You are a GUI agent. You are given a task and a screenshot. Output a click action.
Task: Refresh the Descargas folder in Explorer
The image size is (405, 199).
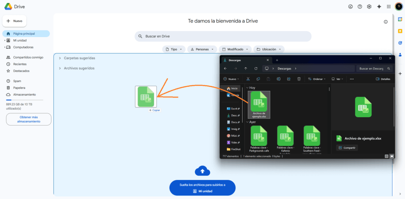pyautogui.click(x=256, y=69)
